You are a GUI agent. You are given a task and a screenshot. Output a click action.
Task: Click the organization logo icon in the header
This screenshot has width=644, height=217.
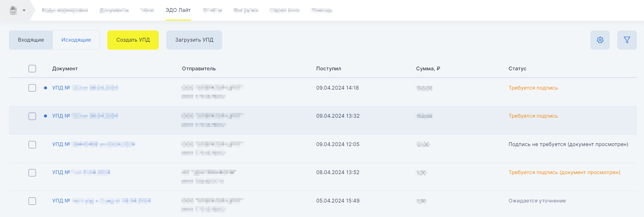tap(13, 10)
